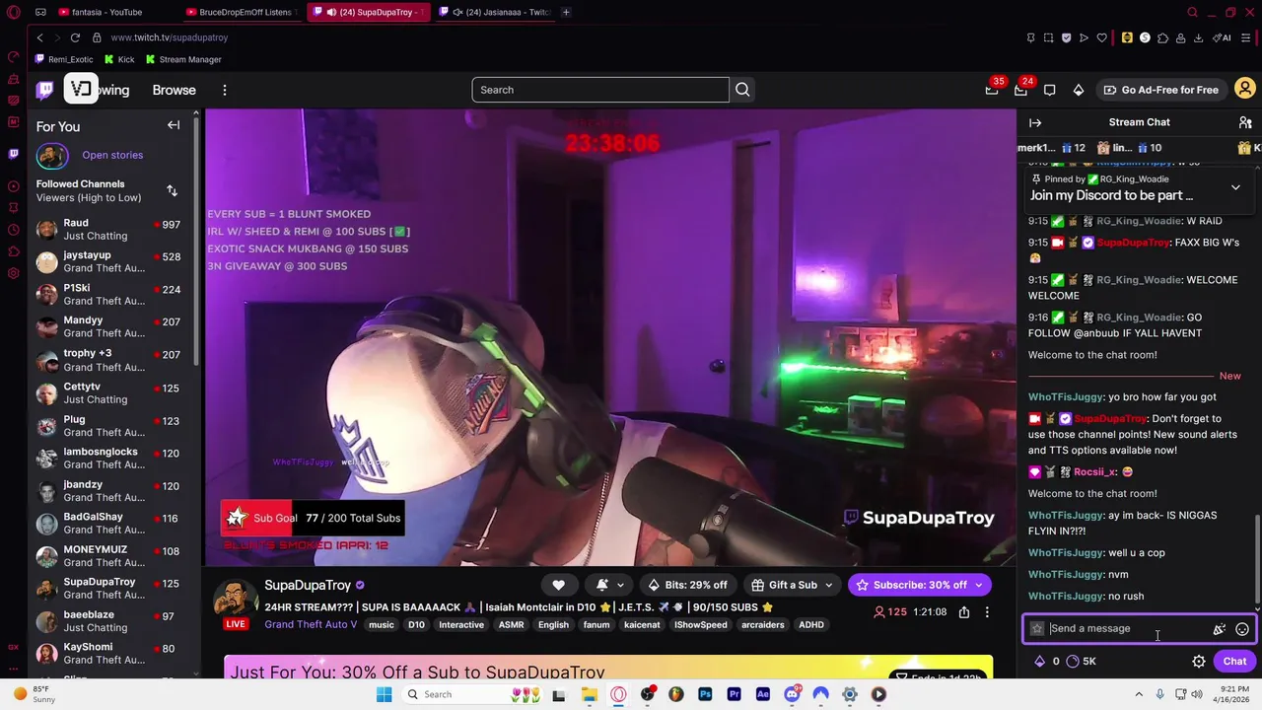Open Raud channel in sidebar
This screenshot has width=1262, height=710.
coord(110,229)
